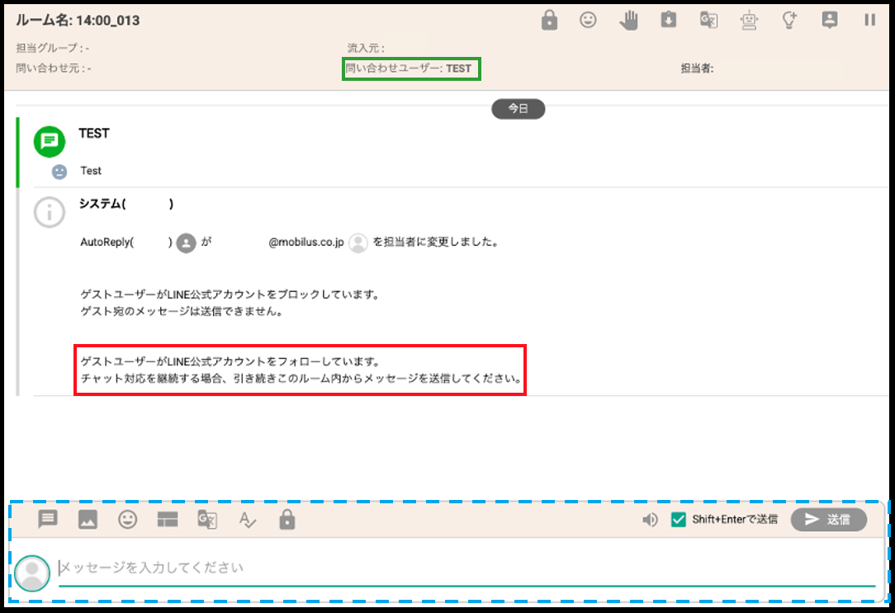Click the robot bot icon

click(749, 20)
